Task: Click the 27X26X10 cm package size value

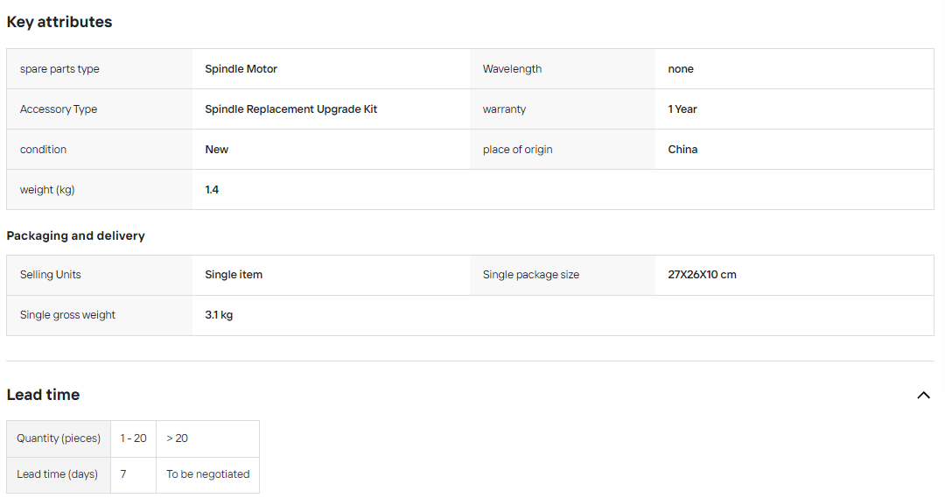Action: click(x=702, y=275)
